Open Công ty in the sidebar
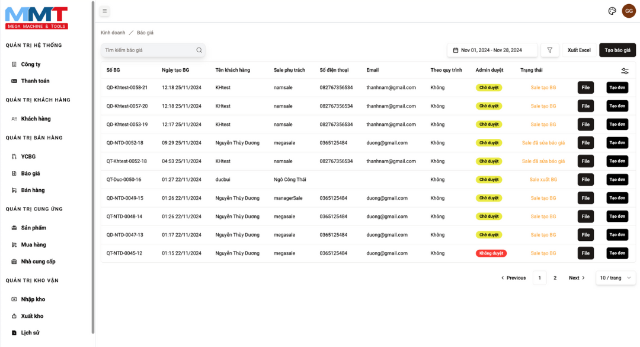 pos(31,64)
